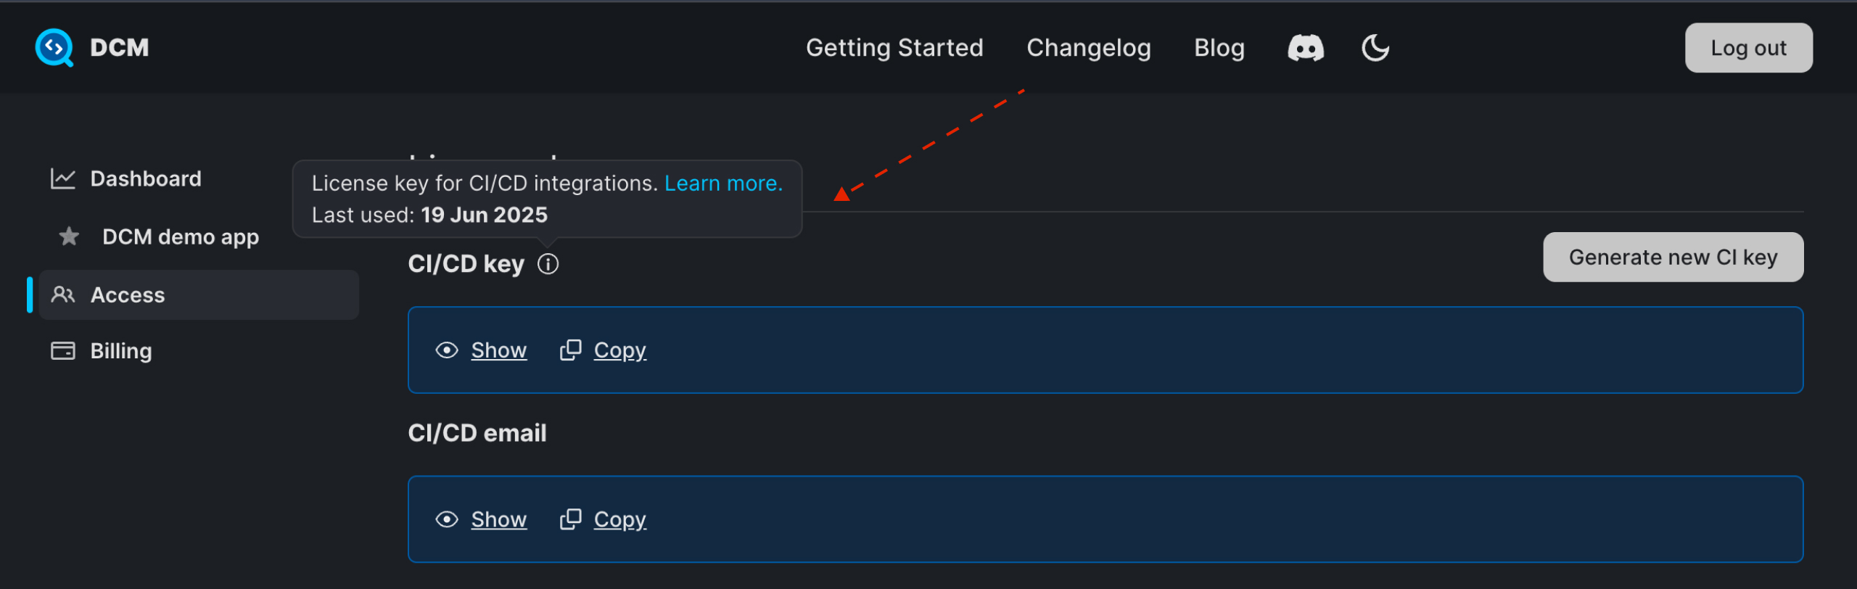Open the info icon beside CI/CD key
Viewport: 1857px width, 589px height.
click(x=548, y=263)
